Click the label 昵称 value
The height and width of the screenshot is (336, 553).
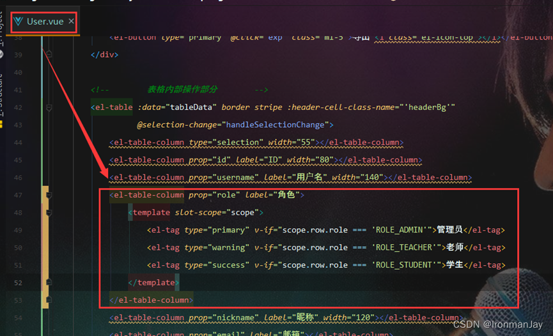(x=305, y=317)
